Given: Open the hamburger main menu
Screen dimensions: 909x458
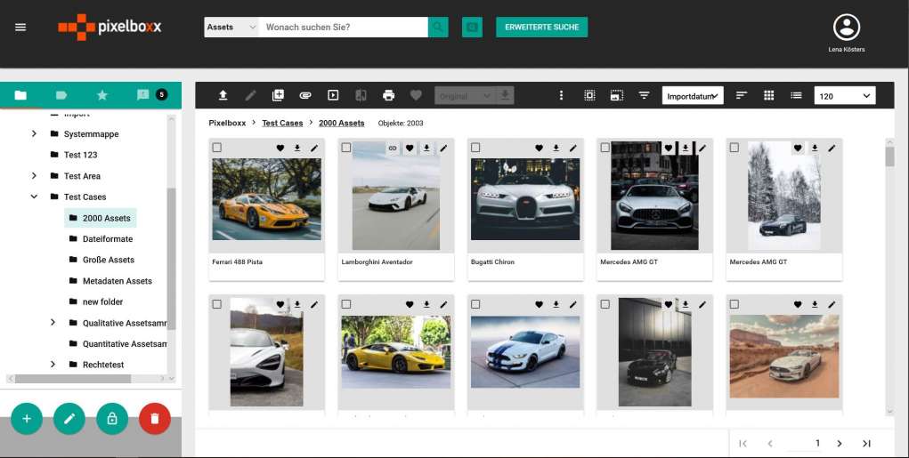Looking at the screenshot, I should pyautogui.click(x=20, y=28).
